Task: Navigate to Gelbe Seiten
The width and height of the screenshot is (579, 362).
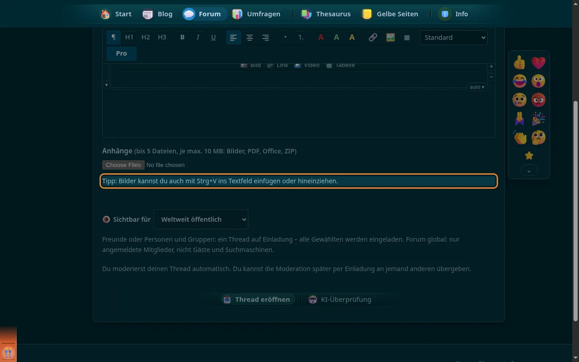Action: tap(390, 14)
